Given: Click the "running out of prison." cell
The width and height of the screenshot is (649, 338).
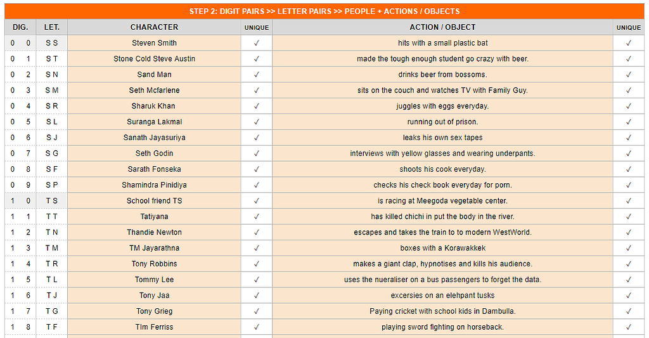Looking at the screenshot, I should point(442,122).
